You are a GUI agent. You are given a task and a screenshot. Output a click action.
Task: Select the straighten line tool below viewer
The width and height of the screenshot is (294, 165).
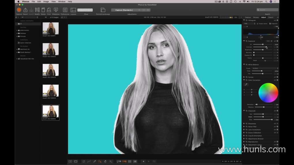89,162
